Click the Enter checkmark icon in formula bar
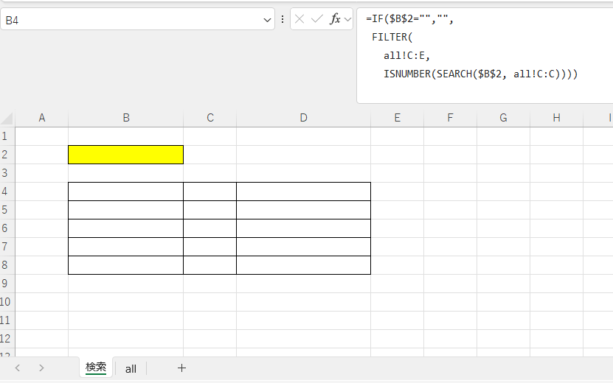The width and height of the screenshot is (613, 383). coord(317,20)
